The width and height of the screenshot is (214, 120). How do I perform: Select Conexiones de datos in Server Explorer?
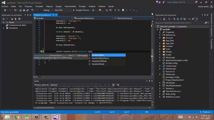(x=18, y=25)
